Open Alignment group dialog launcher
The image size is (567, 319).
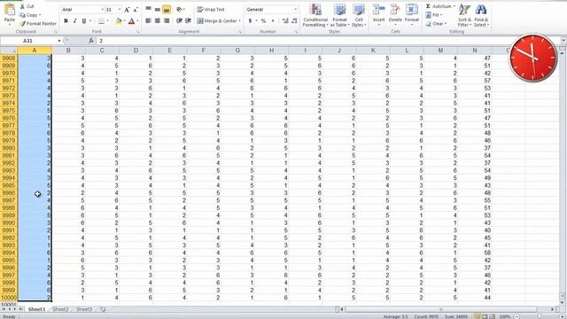coord(240,32)
